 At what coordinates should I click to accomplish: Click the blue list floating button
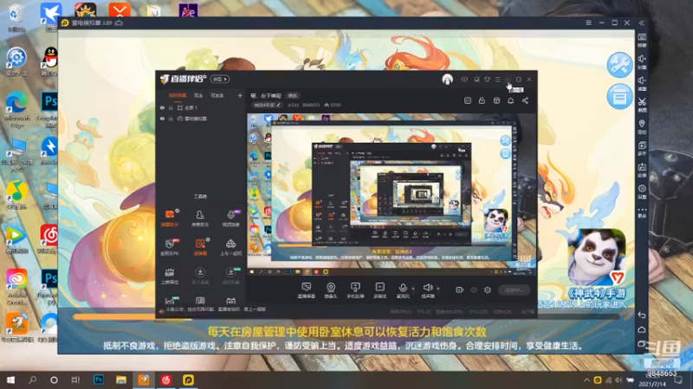coord(619,96)
